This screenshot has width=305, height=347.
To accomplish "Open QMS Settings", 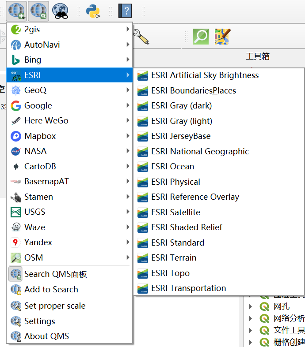I will point(70,321).
